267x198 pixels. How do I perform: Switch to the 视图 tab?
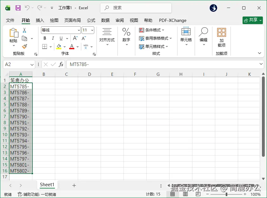point(134,20)
